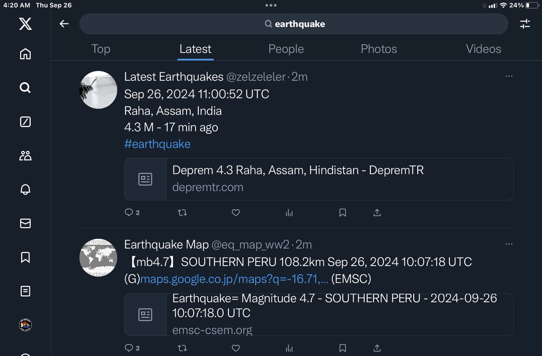Open Bookmarks icon in sidebar
Image resolution: width=542 pixels, height=356 pixels.
25,257
